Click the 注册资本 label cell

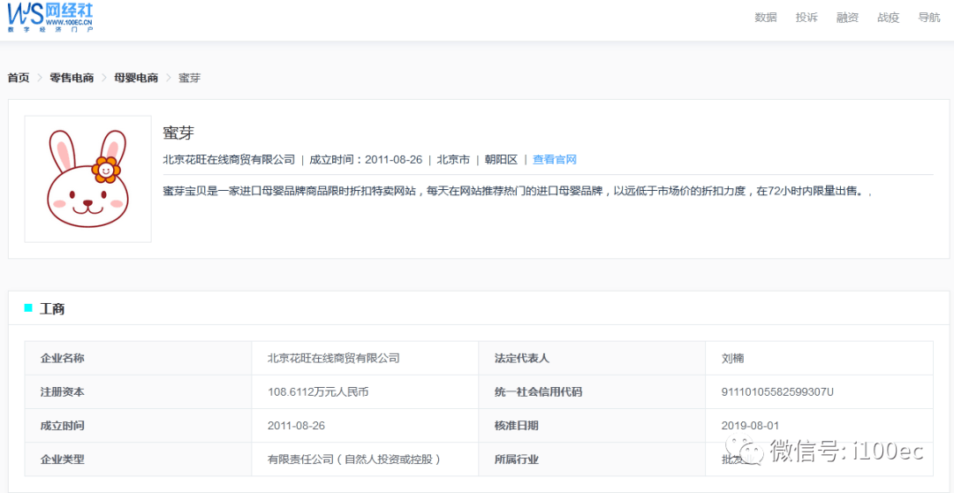[138, 392]
